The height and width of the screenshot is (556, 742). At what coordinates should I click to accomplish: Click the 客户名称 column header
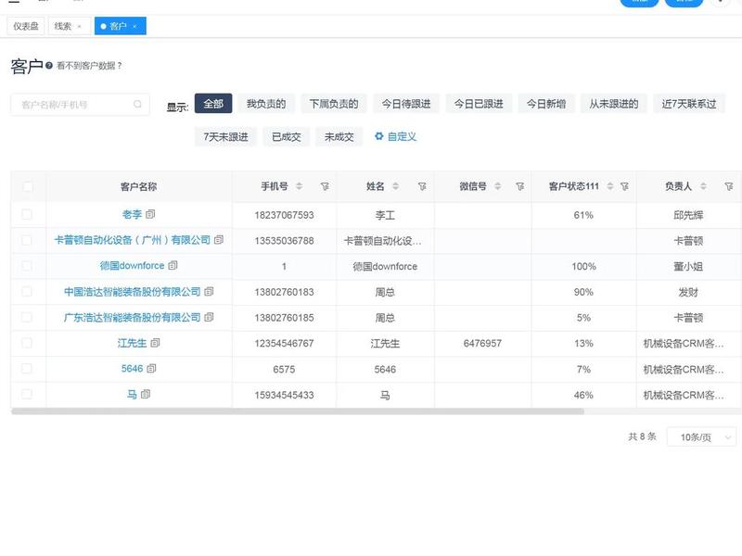click(x=138, y=186)
